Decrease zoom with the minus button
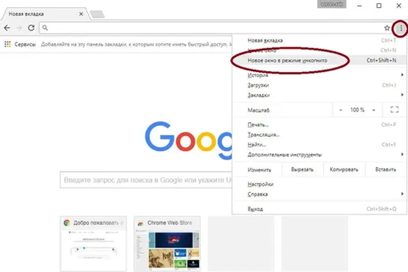Viewport: 408px width, 272px height. coord(341,110)
